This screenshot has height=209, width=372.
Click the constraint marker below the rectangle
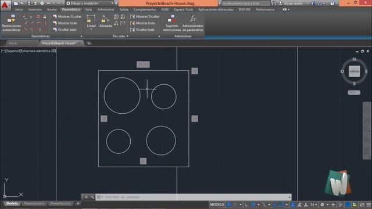143,161
